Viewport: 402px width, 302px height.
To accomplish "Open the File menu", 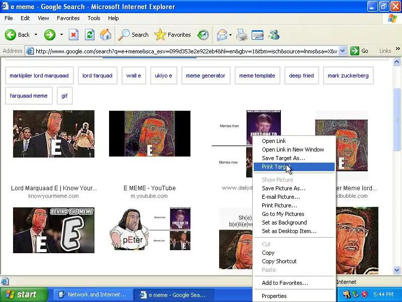I will [9, 18].
